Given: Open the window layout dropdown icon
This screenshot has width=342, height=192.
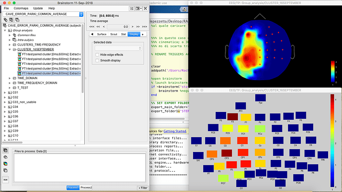Looking at the screenshot, I should point(138,8).
